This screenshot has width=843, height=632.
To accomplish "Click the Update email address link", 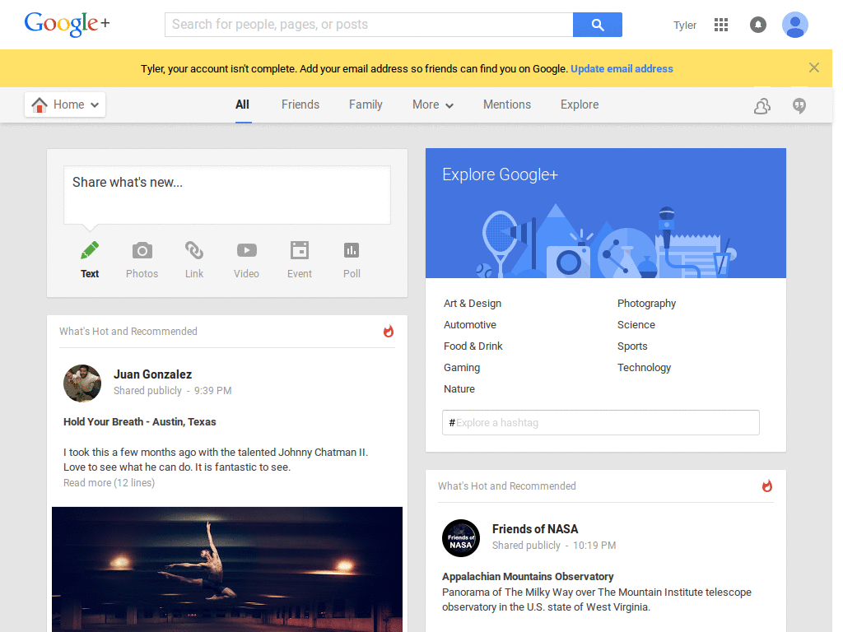I will click(x=622, y=69).
